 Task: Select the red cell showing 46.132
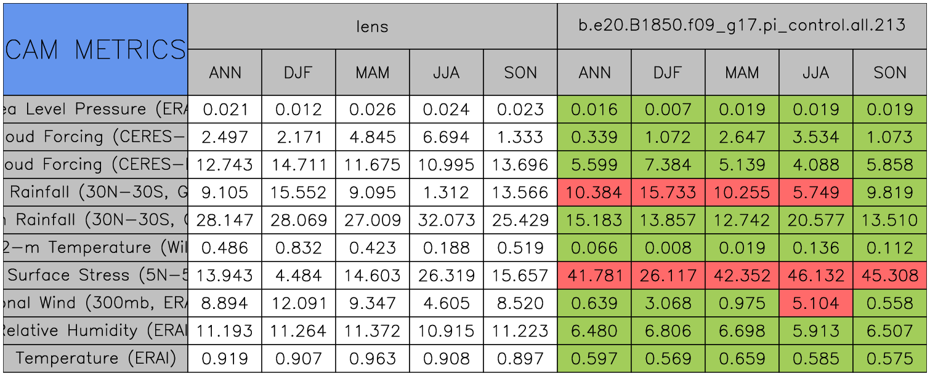815,276
